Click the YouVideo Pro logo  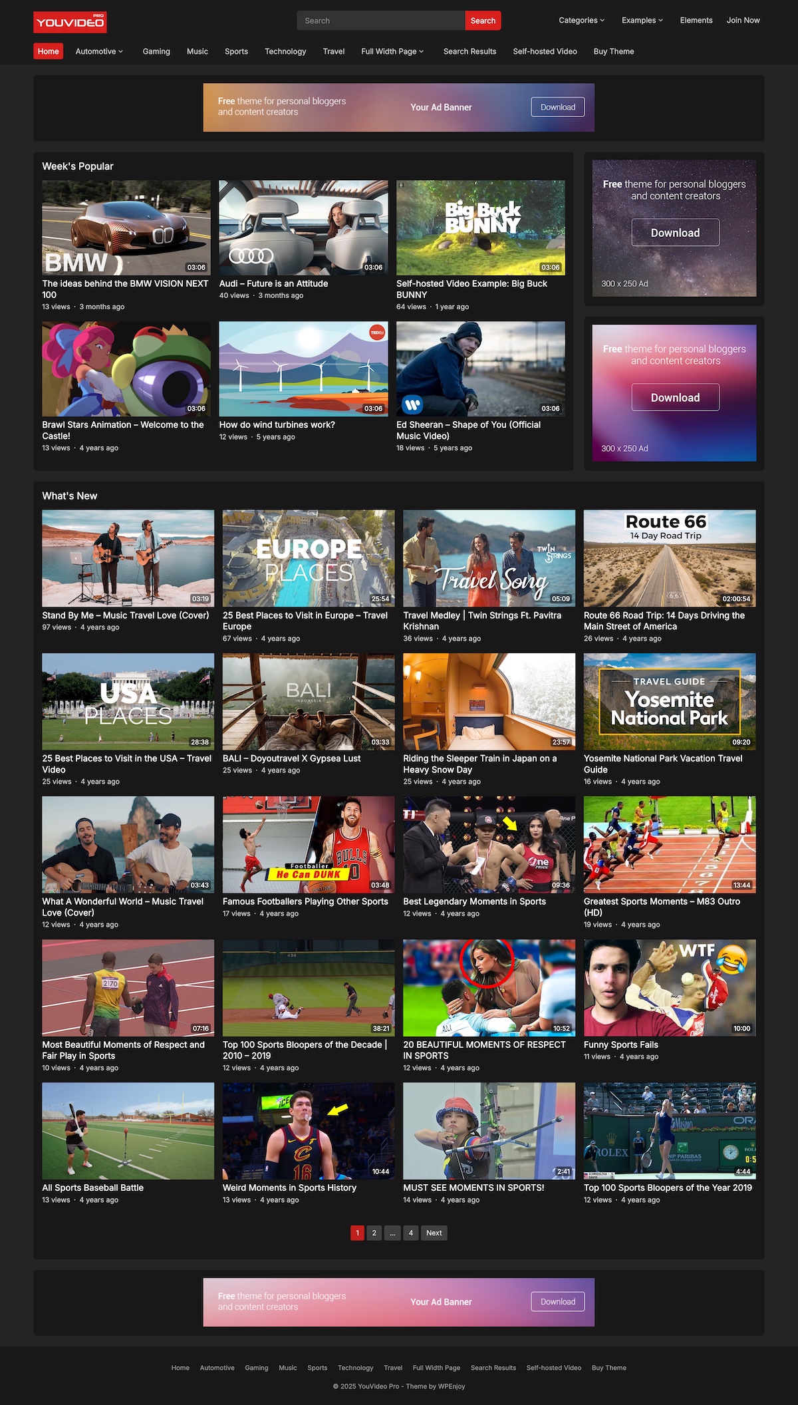[x=70, y=22]
